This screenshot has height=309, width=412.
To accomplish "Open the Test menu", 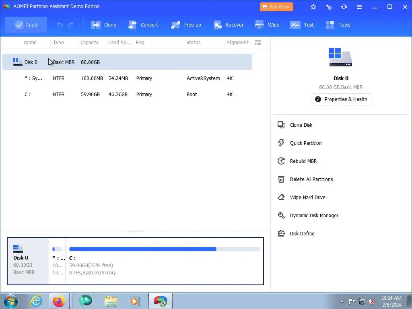I will click(302, 25).
